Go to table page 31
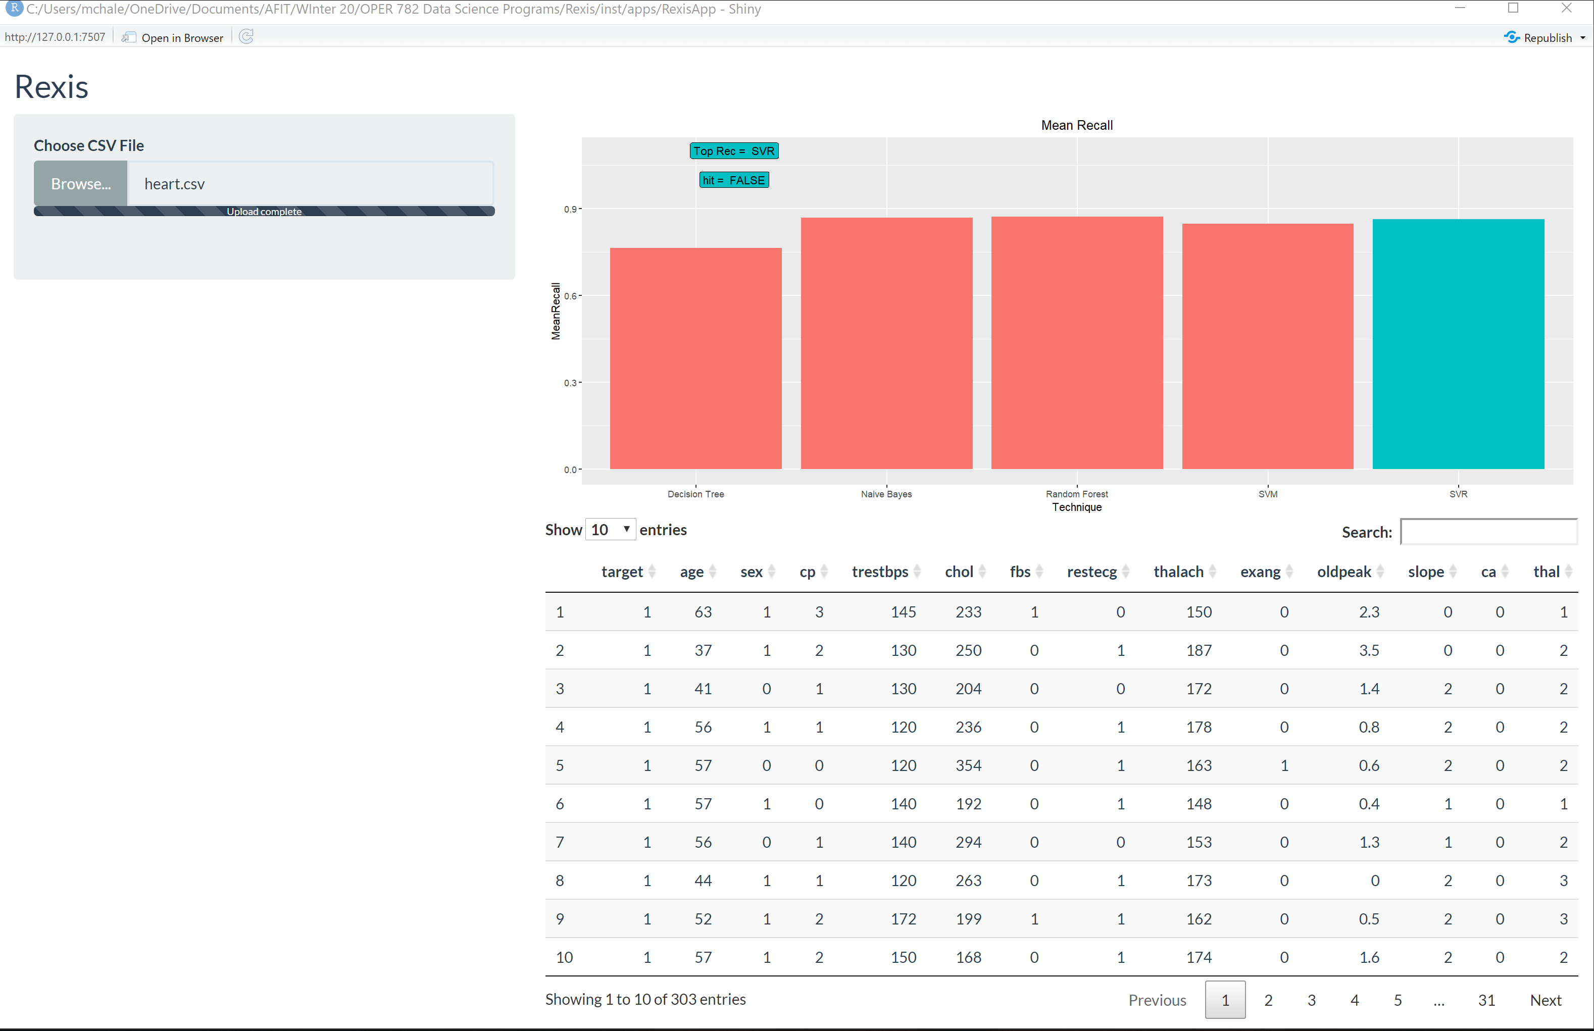This screenshot has width=1594, height=1031. tap(1486, 1000)
